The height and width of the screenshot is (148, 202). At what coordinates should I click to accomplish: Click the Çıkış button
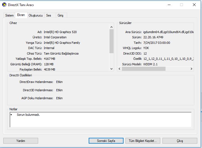[x=180, y=141]
